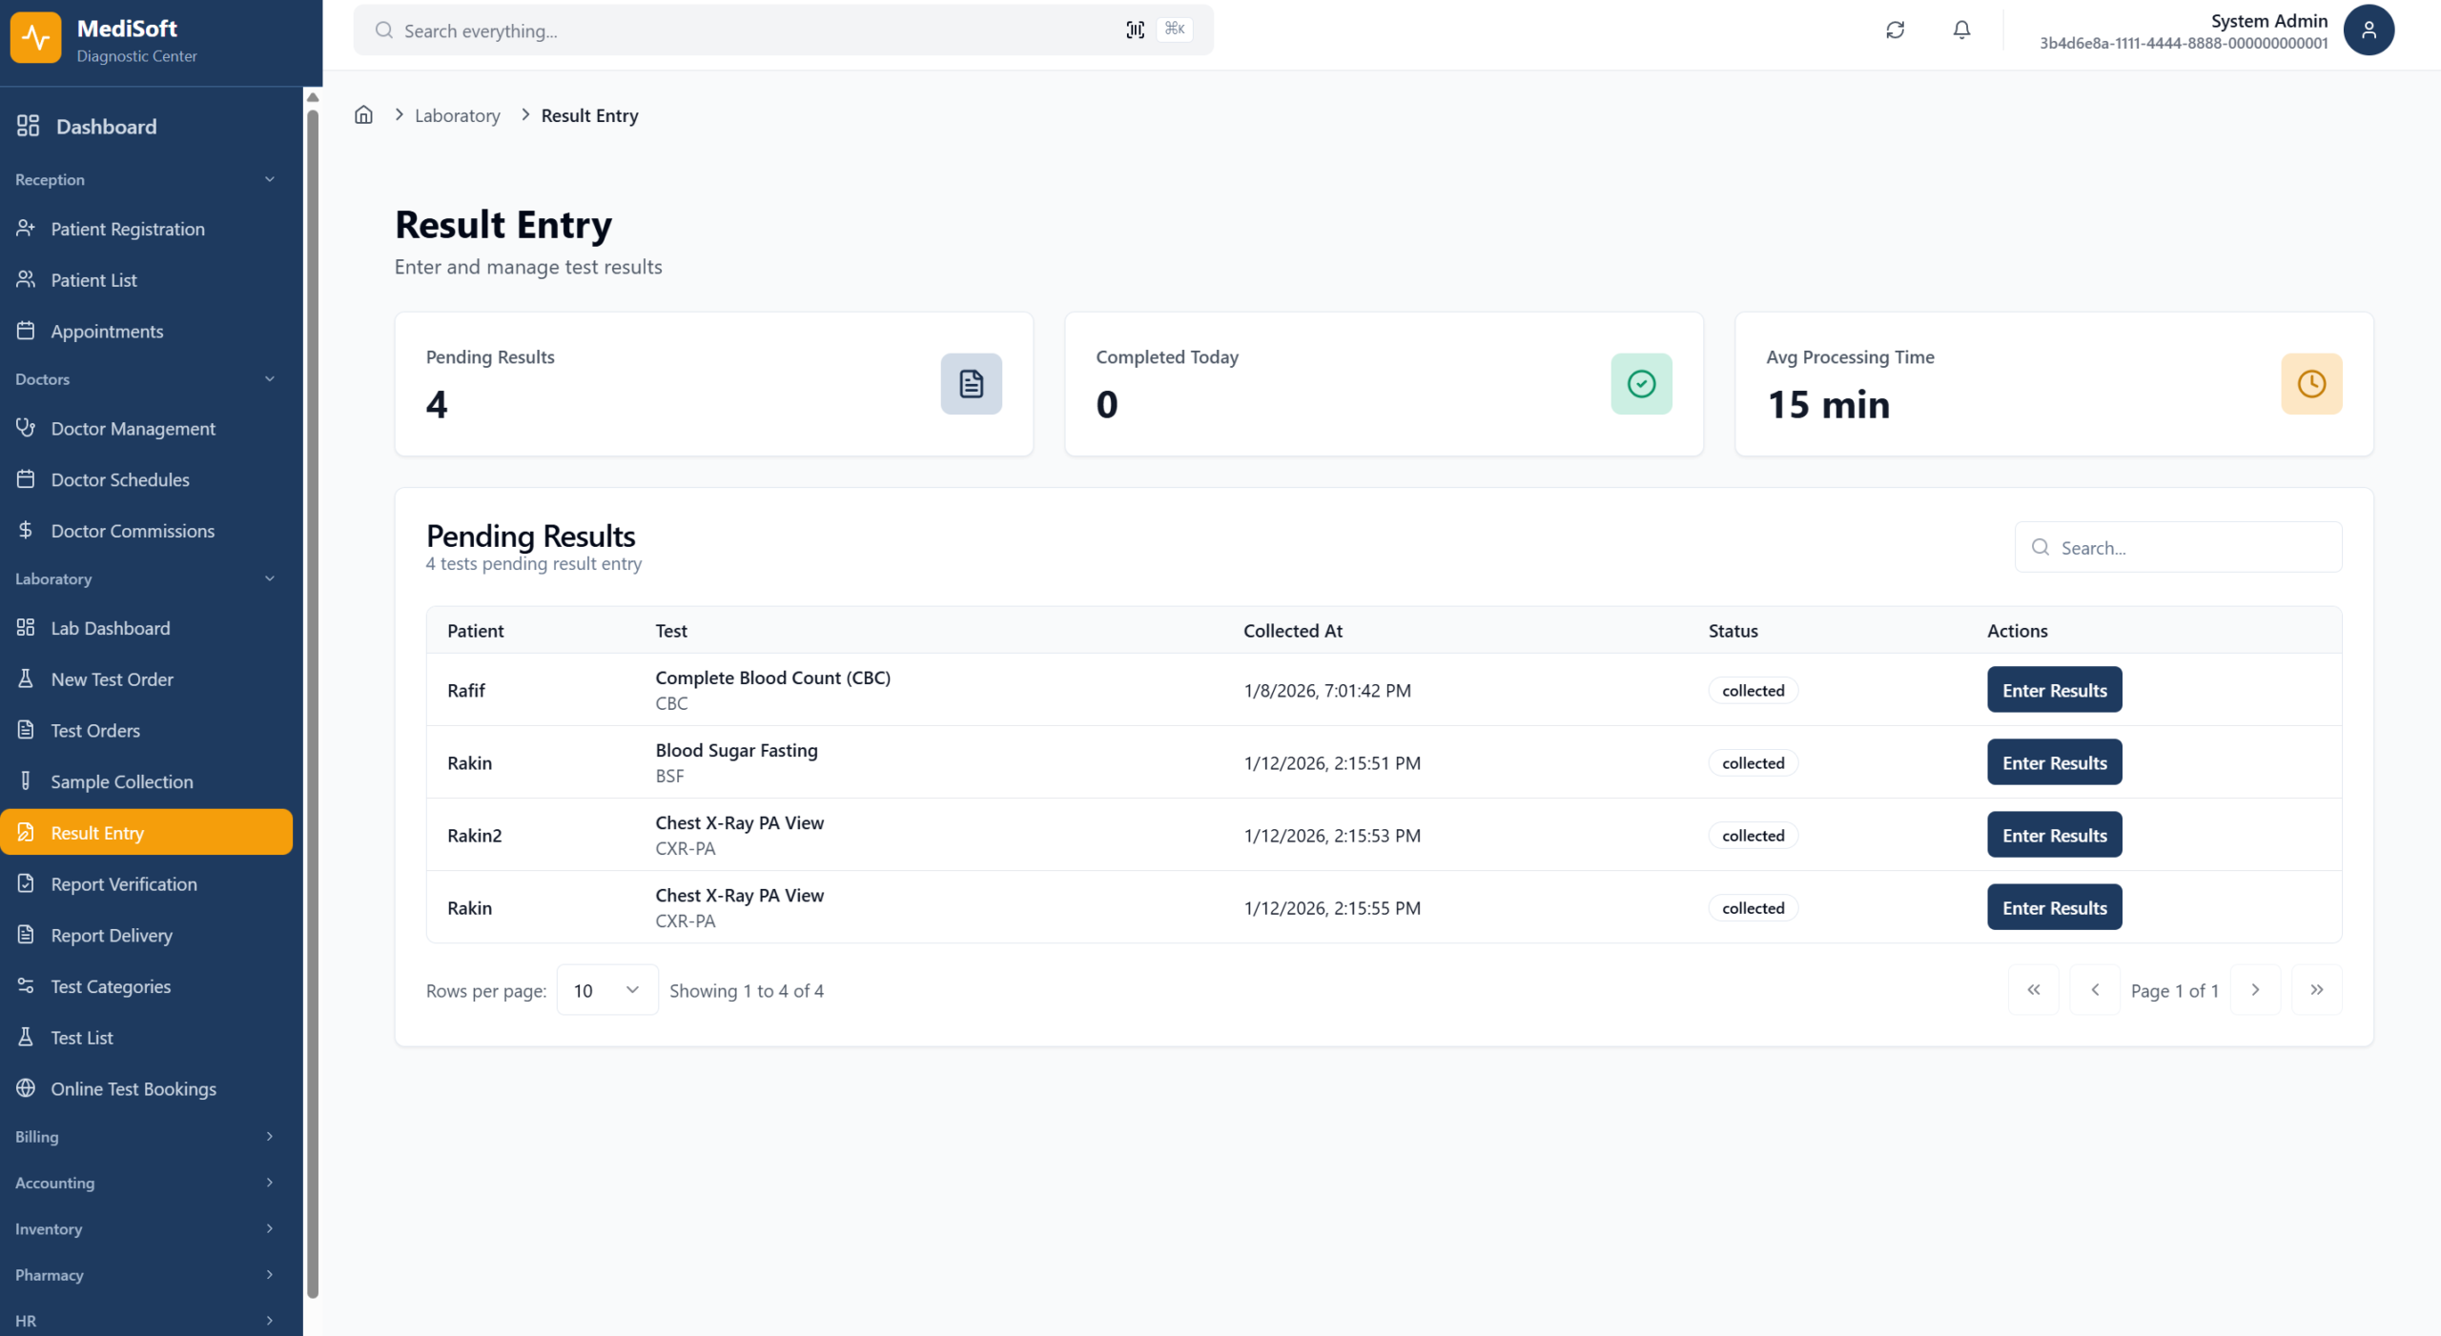Click the Avg Processing Time clock icon
Image resolution: width=2441 pixels, height=1336 pixels.
[x=2310, y=384]
